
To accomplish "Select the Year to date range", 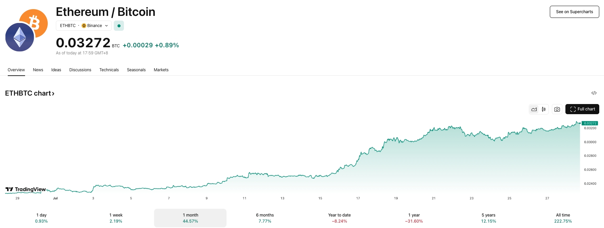I will click(x=339, y=218).
